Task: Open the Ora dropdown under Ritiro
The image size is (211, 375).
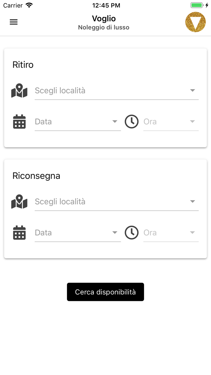Action: tap(193, 121)
